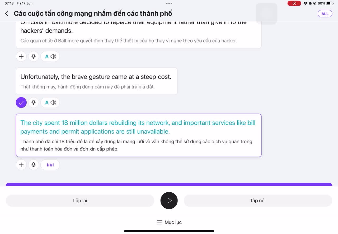Screen dimensions: 338x234
Task: Listen to the "Unfortunately, the brave gesture" sentence
Action: [x=50, y=103]
